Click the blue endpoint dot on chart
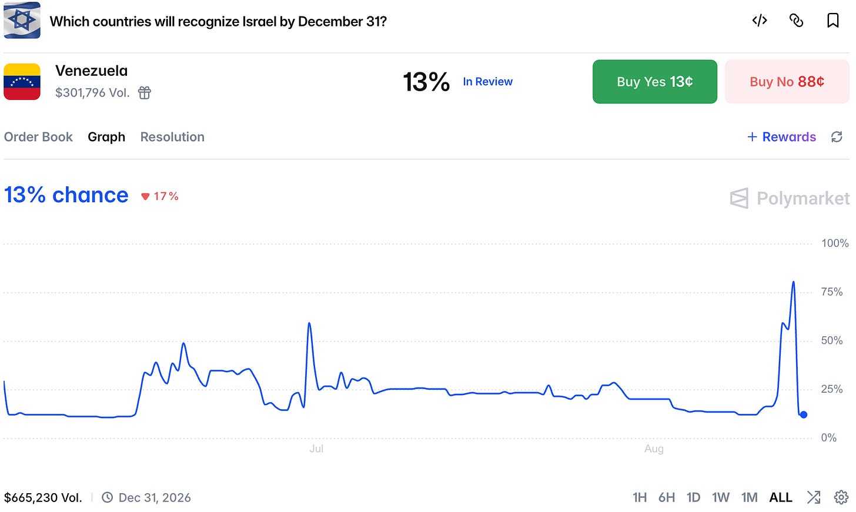 pos(804,414)
